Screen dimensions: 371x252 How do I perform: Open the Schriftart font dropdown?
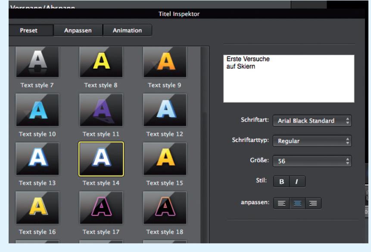(312, 121)
